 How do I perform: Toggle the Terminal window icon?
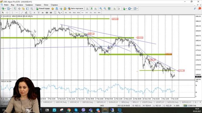pos(27,8)
